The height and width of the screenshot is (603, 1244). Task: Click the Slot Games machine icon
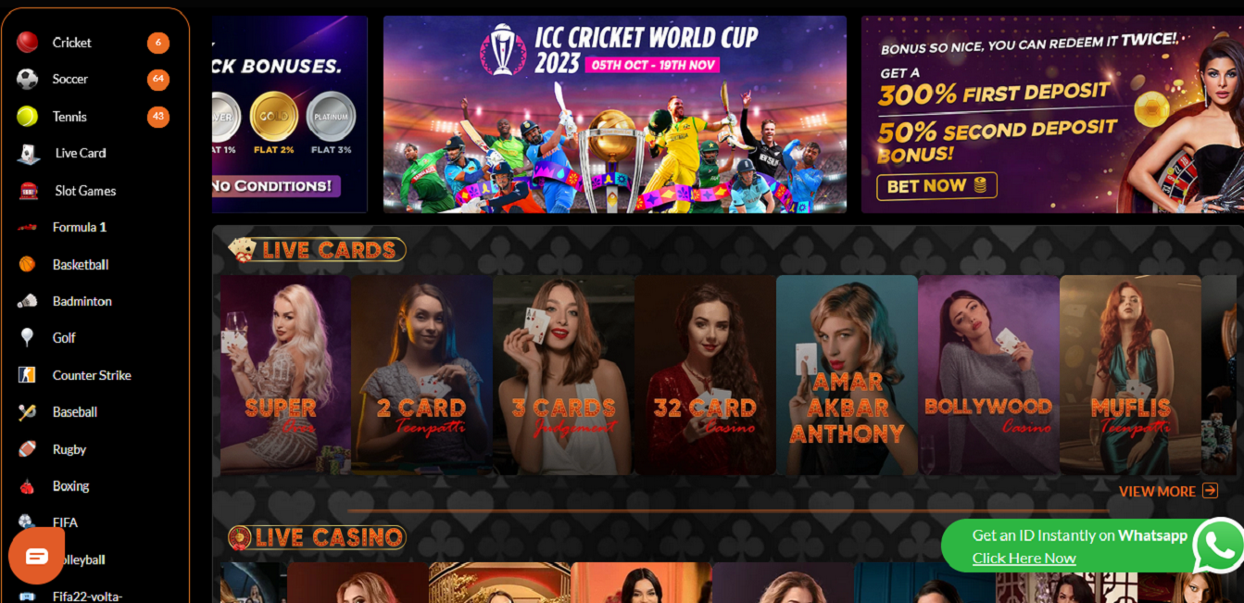tap(29, 191)
